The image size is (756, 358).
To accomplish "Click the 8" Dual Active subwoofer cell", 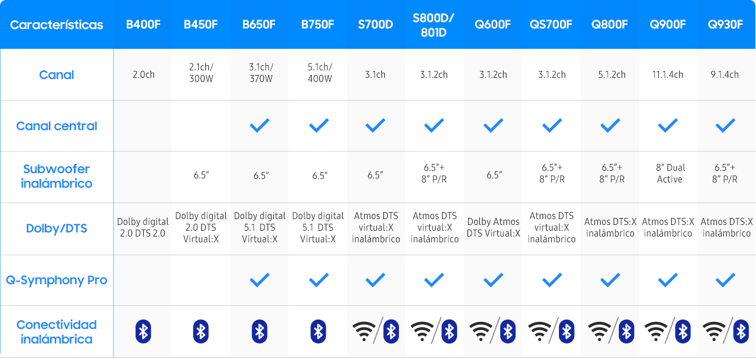I will (670, 173).
